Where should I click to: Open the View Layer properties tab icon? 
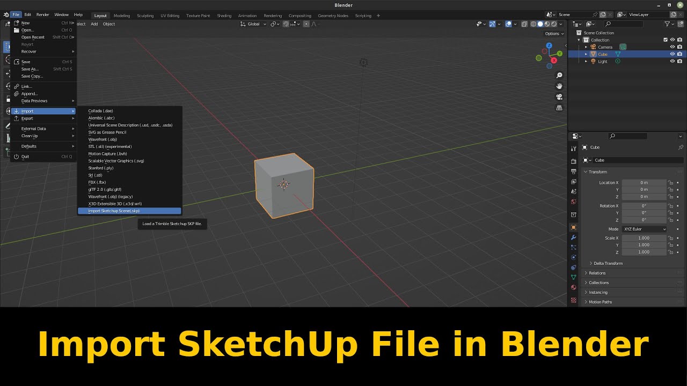(x=573, y=182)
